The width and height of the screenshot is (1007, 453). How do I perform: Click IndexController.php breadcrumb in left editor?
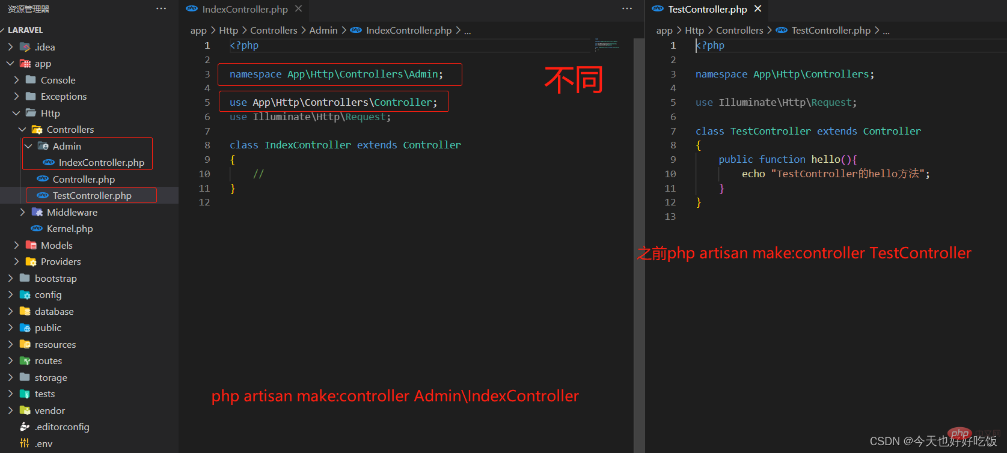tap(409, 30)
